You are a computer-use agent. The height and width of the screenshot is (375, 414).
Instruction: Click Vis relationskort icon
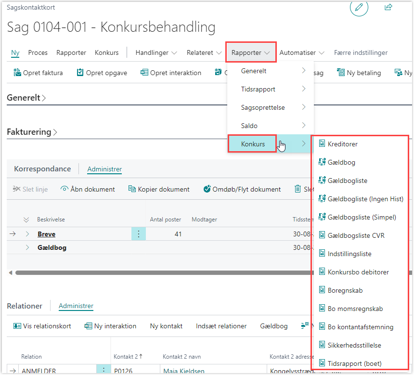17,326
